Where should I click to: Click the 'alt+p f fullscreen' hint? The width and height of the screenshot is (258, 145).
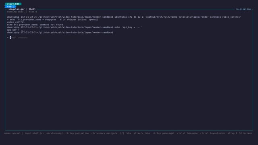pyautogui.click(x=240, y=133)
